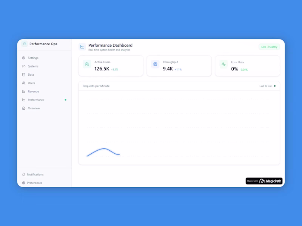Click the Overview home icon
302x226 pixels.
(24, 108)
